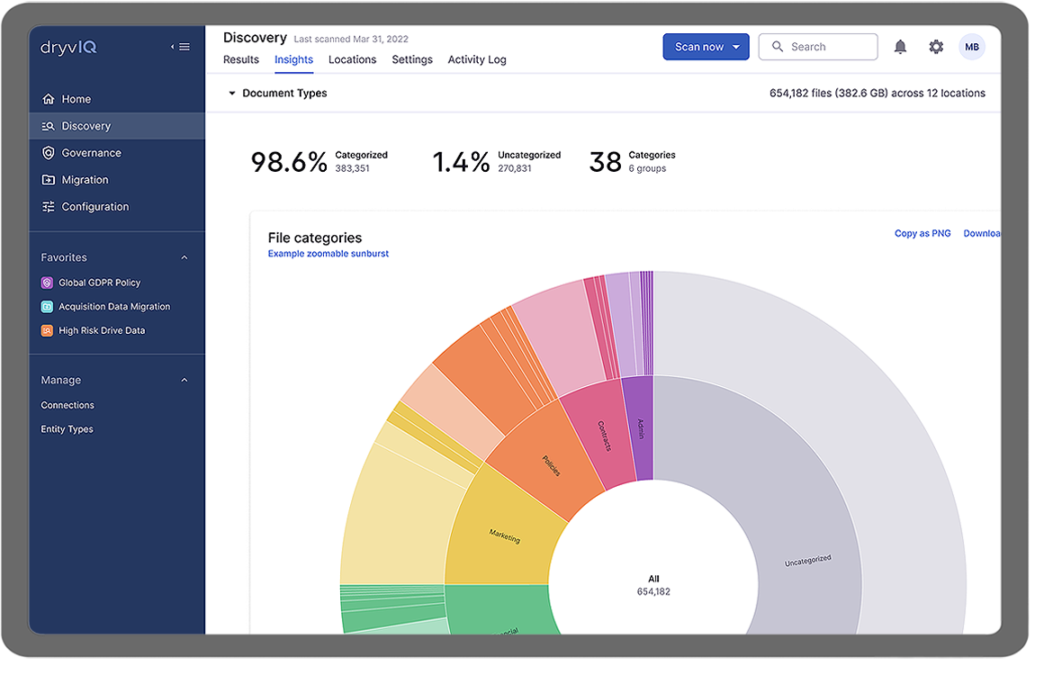Switch to the Results tab
Screen dimensions: 1062x693
tap(241, 59)
